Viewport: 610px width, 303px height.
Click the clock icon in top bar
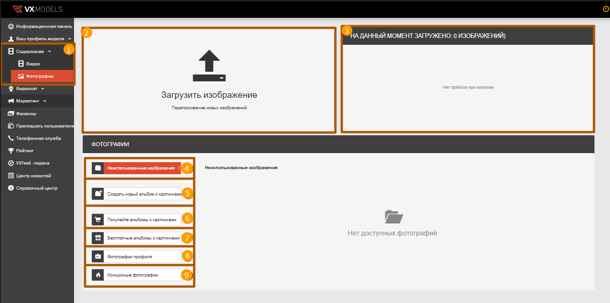click(606, 9)
